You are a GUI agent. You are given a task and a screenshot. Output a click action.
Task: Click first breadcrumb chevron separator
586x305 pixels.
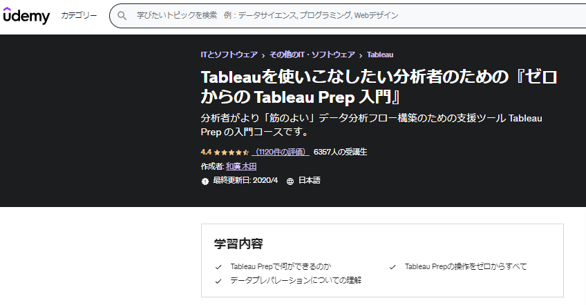[x=263, y=56]
